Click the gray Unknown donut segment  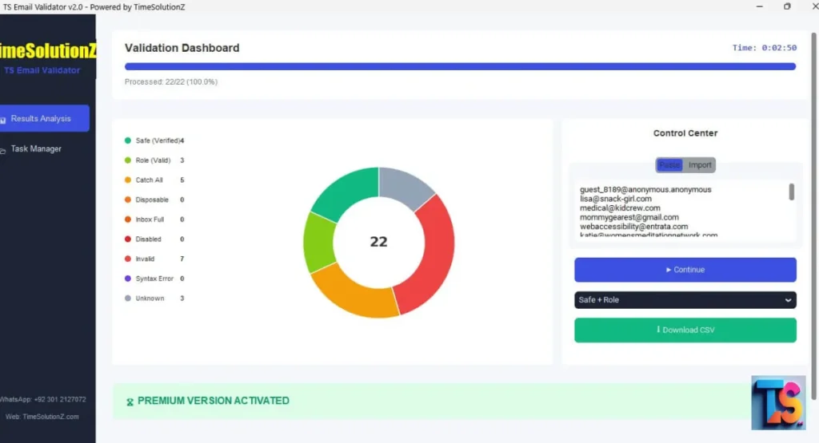pyautogui.click(x=404, y=184)
